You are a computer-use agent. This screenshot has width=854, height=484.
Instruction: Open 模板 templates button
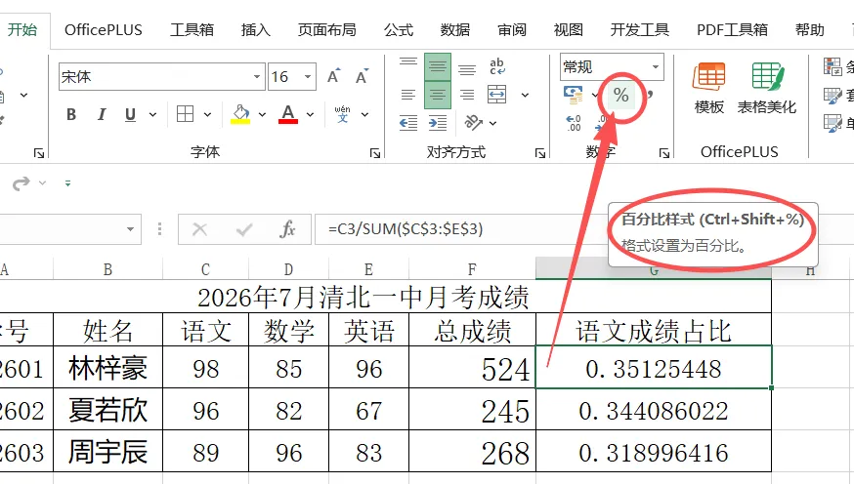coord(709,88)
